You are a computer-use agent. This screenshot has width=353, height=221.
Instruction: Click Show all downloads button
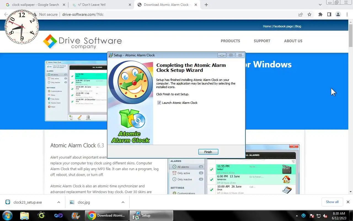click(332, 202)
